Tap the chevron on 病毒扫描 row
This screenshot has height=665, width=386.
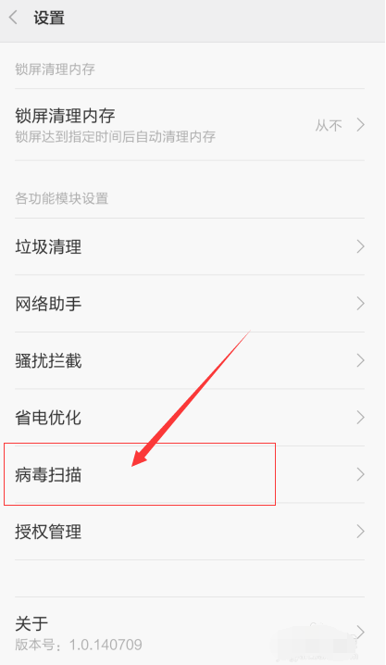coord(360,474)
